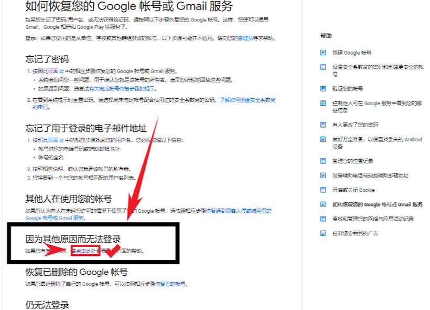
Task: Click 请点击此处 link under 因为其他原因而无法登录
Action: tap(85, 251)
